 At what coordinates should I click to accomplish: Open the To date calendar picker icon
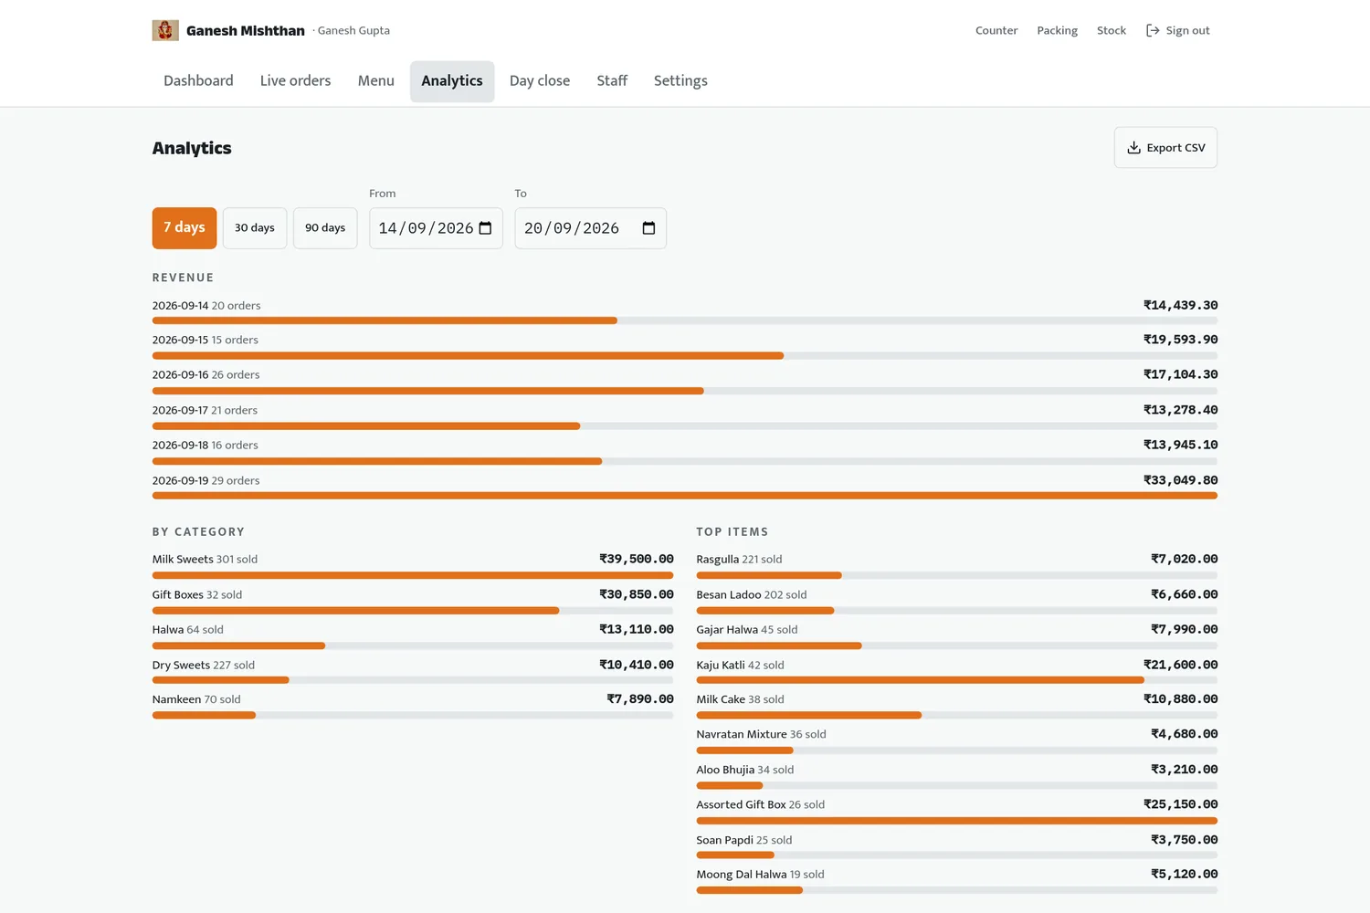(648, 228)
